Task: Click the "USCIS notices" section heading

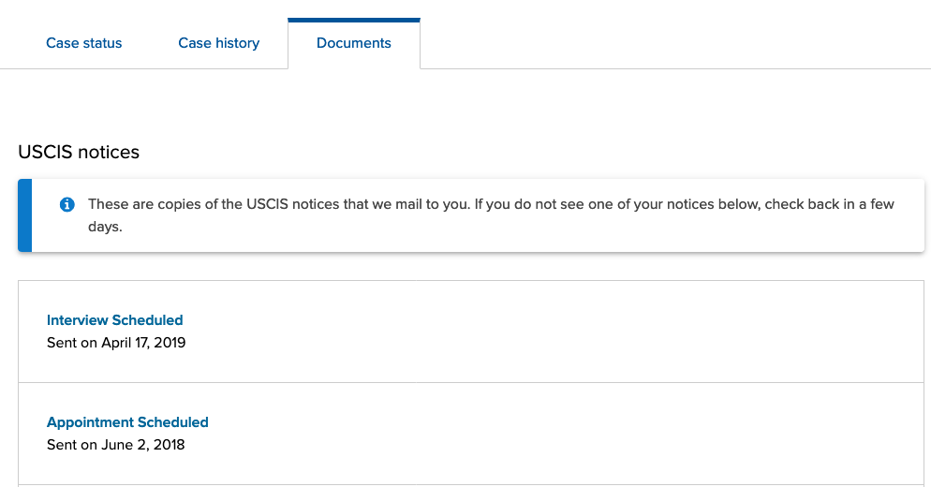Action: click(x=79, y=152)
